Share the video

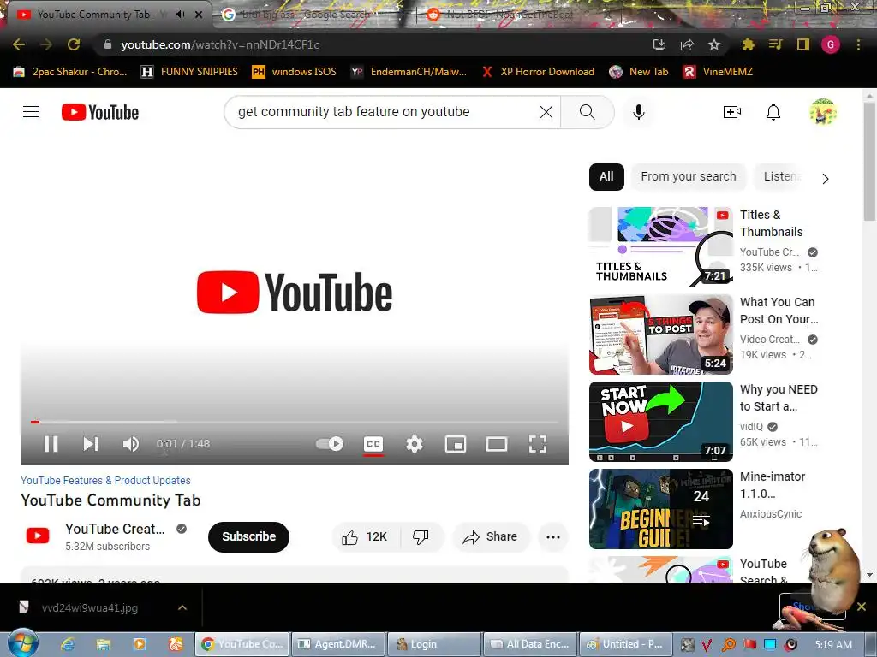tap(491, 537)
